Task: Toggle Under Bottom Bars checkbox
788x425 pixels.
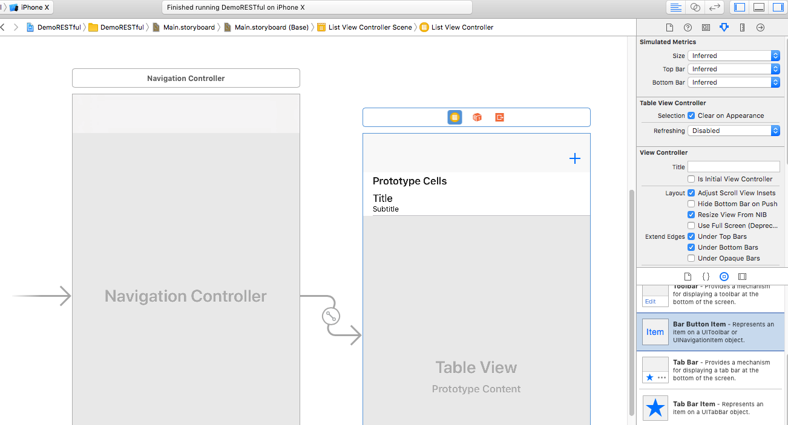Action: (691, 247)
